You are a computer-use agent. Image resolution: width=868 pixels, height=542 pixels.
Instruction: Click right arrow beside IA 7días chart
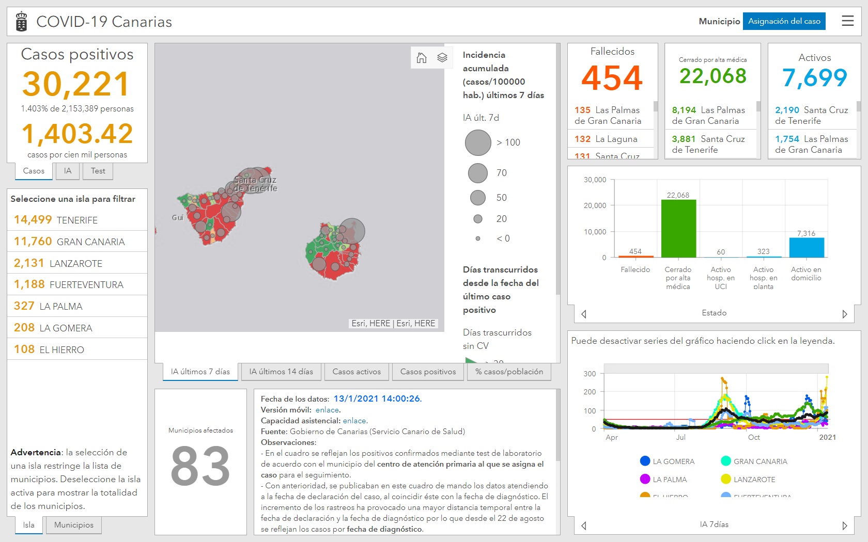845,525
